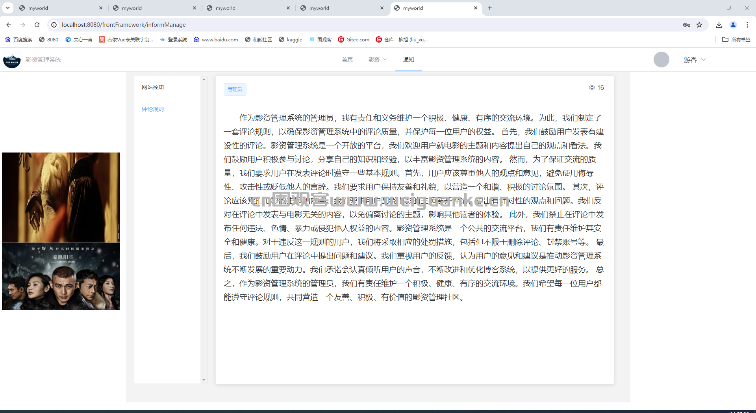Open the 围观客 bookmark
756x413 pixels.
click(320, 39)
